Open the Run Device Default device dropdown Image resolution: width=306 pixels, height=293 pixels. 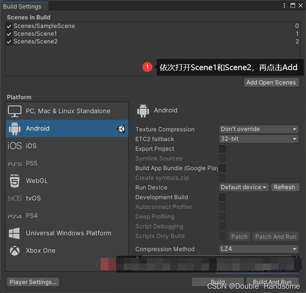point(244,187)
